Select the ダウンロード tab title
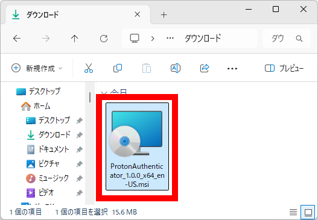Screen dimensions: 318x220 [x=43, y=15]
